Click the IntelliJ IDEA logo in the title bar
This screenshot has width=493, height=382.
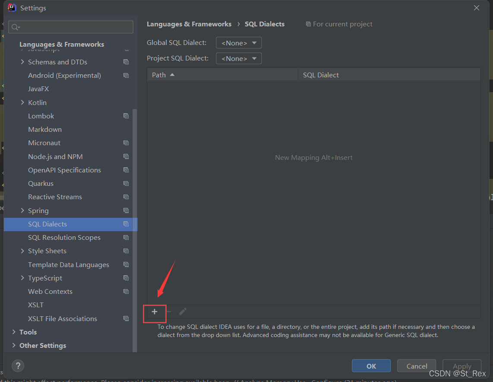12,7
